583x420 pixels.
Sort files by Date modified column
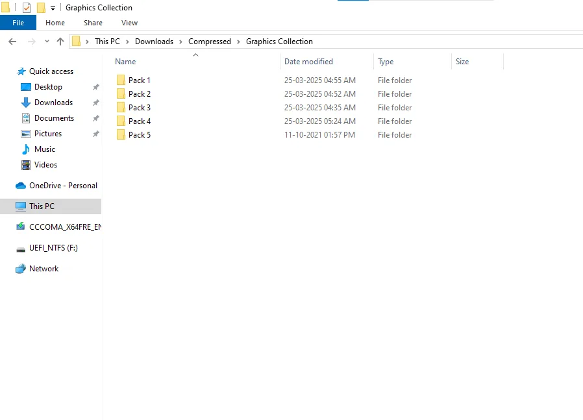pos(308,62)
